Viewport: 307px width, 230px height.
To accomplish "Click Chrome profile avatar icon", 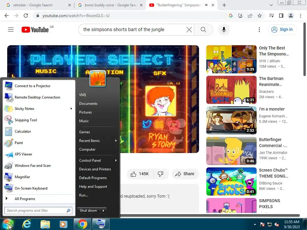I will [x=291, y=16].
